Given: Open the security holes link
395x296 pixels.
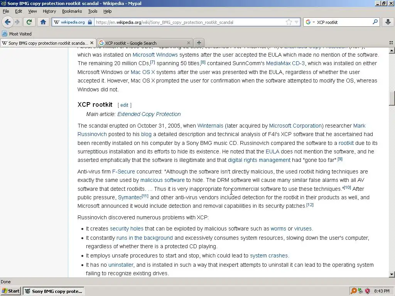Looking at the screenshot, I should tap(127, 229).
